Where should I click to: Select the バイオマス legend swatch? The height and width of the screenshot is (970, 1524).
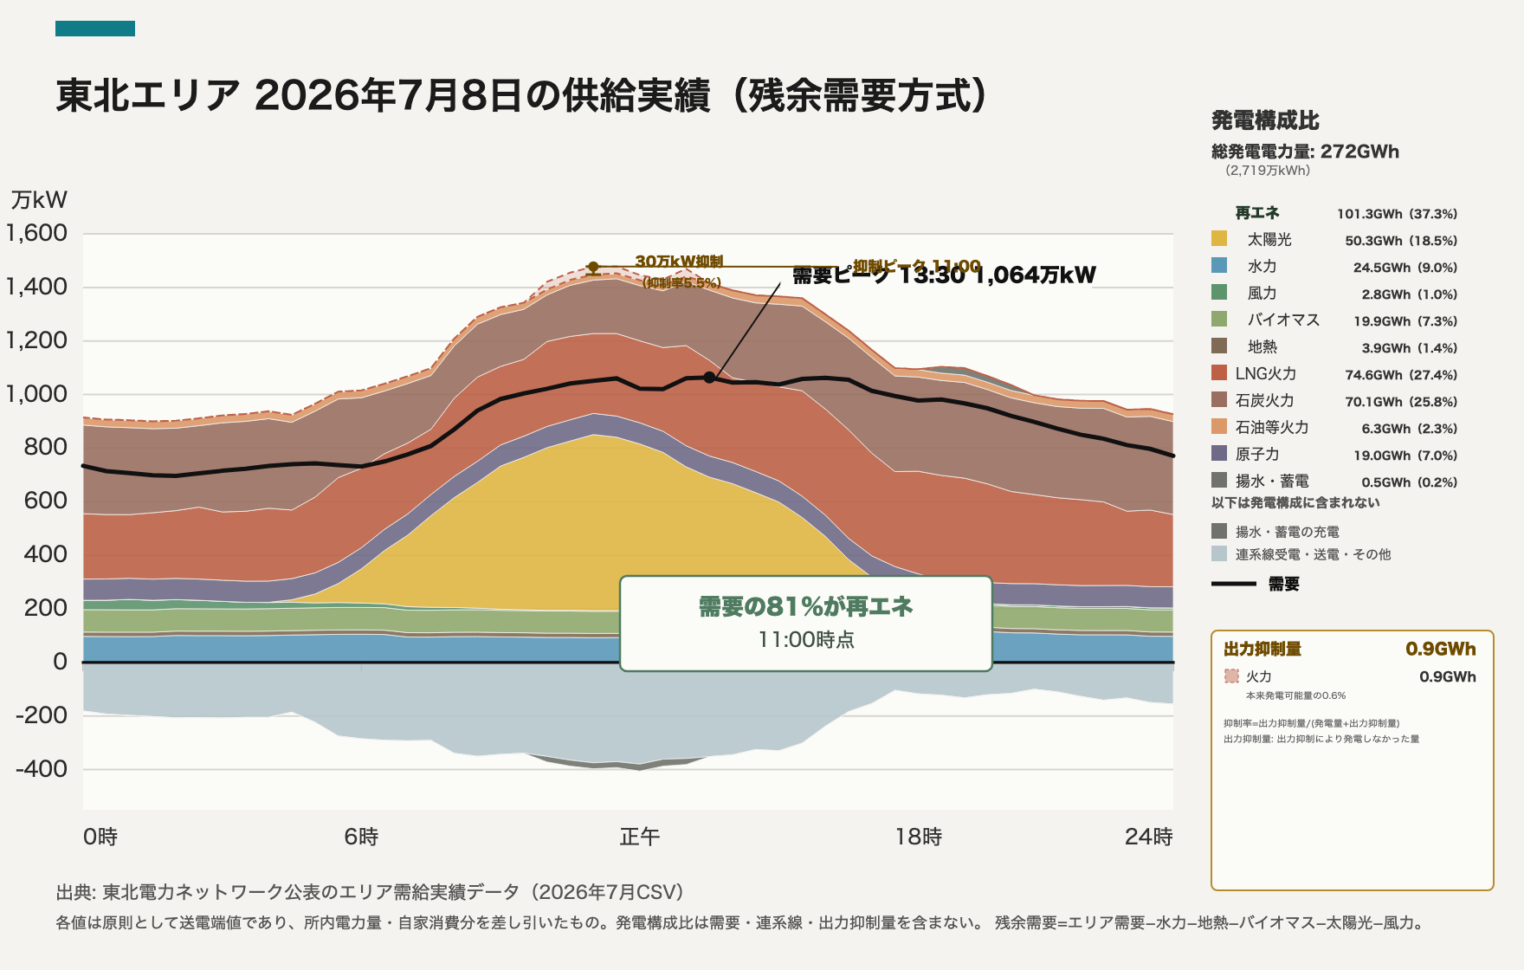coord(1219,319)
